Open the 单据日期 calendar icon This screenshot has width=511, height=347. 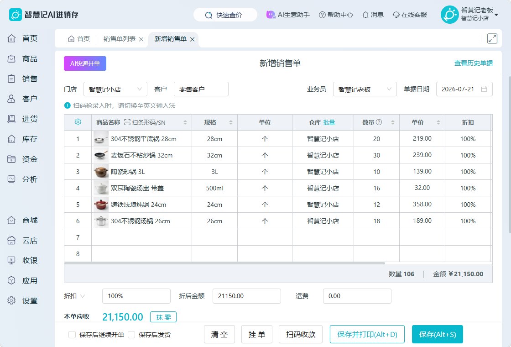[x=484, y=89]
